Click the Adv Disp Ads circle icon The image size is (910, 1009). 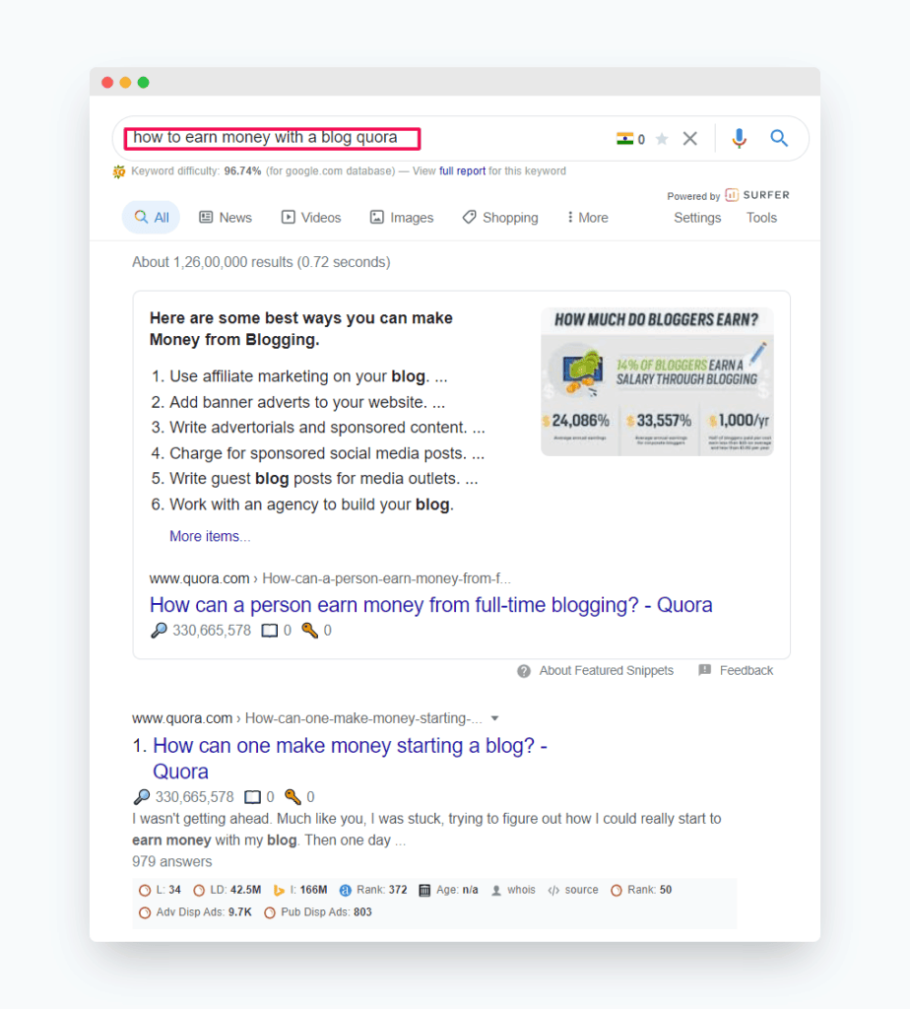pyautogui.click(x=145, y=912)
